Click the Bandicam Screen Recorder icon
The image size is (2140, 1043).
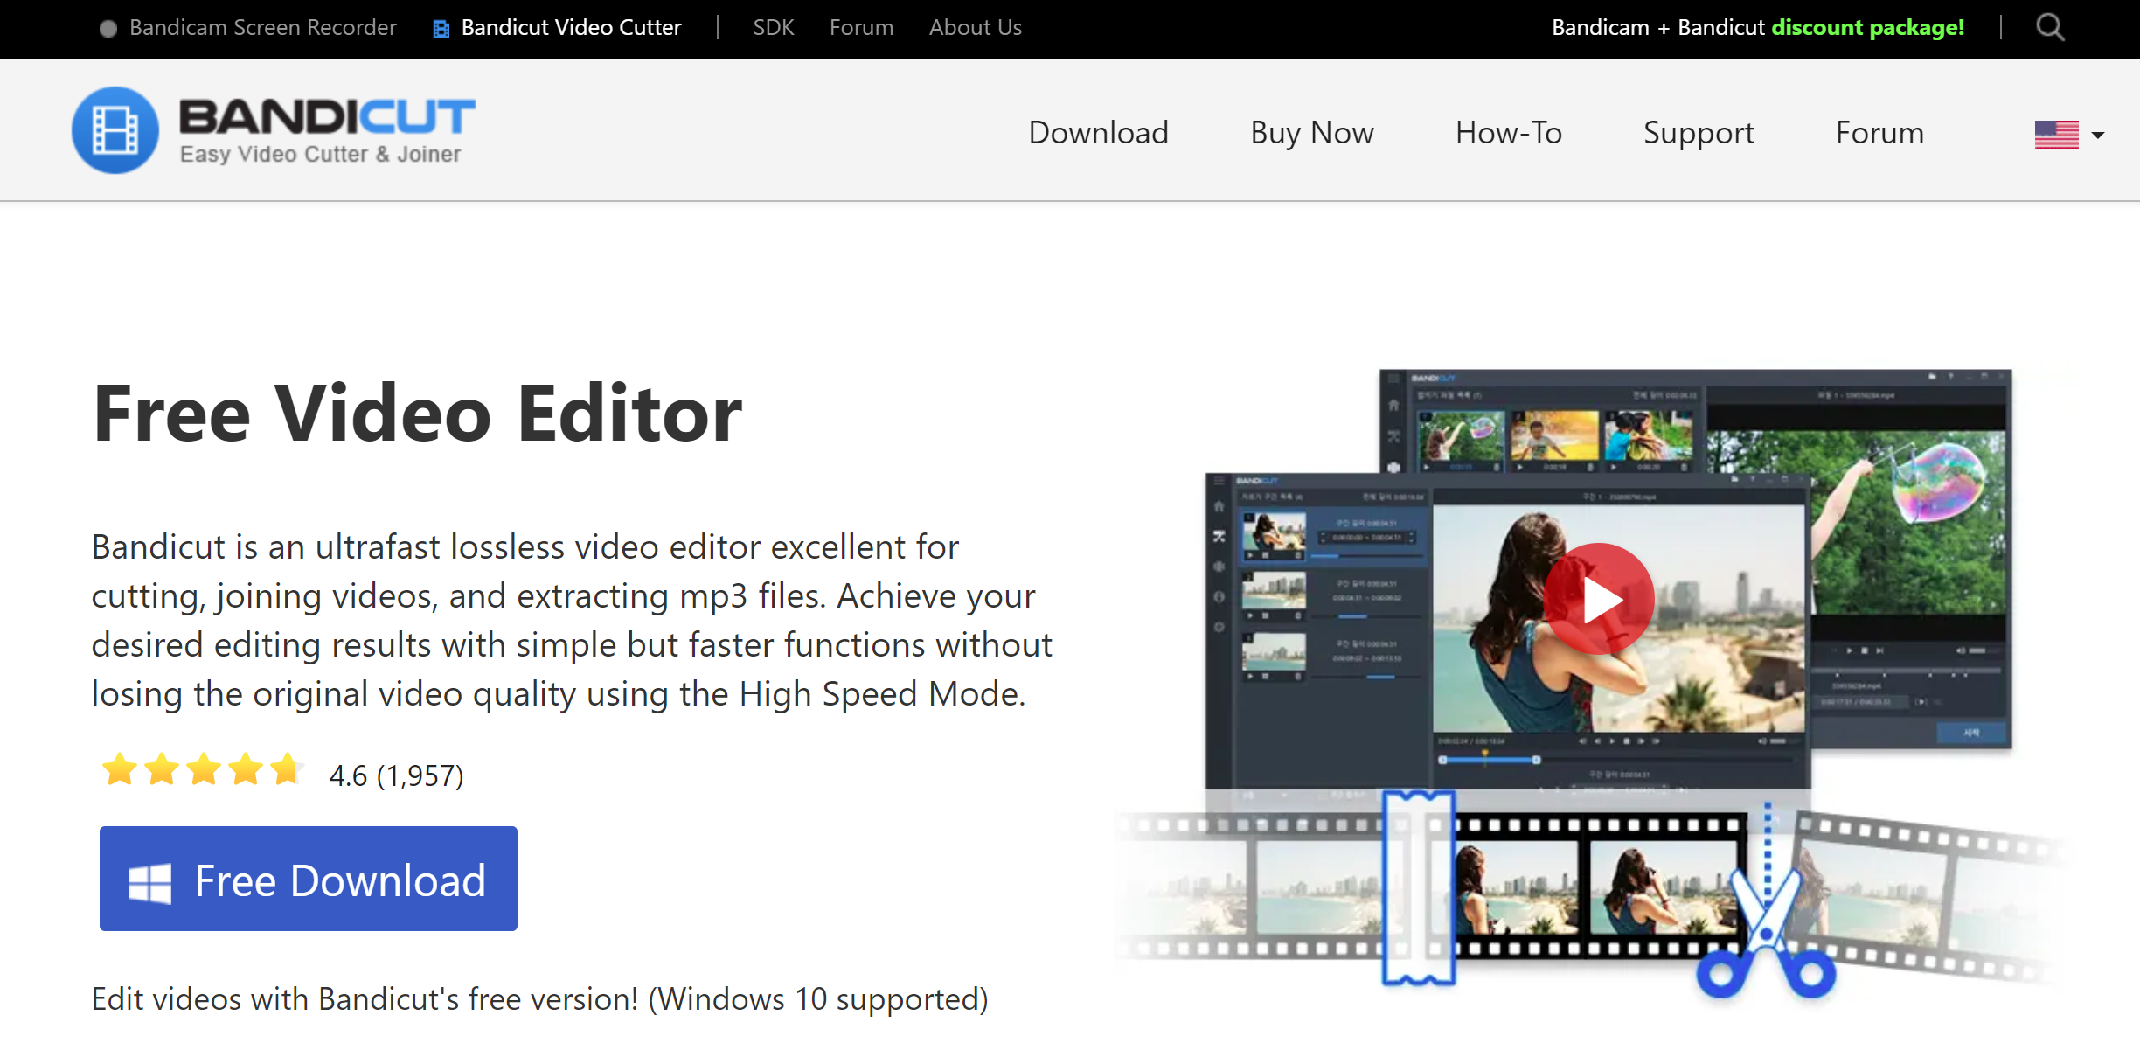click(x=109, y=26)
